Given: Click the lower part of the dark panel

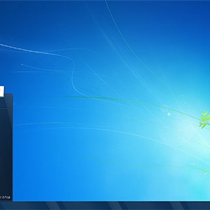Looking at the screenshot, I should coord(6,182).
